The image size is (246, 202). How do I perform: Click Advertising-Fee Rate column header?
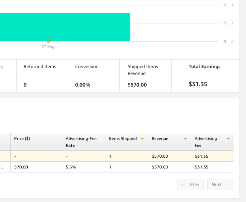[x=84, y=142]
